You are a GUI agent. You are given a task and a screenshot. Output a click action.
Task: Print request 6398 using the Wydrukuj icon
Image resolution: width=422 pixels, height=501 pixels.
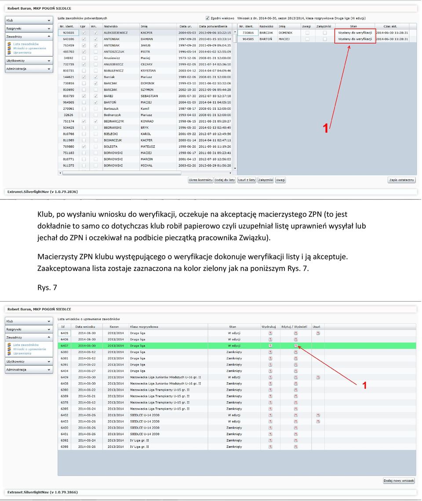[x=270, y=447]
